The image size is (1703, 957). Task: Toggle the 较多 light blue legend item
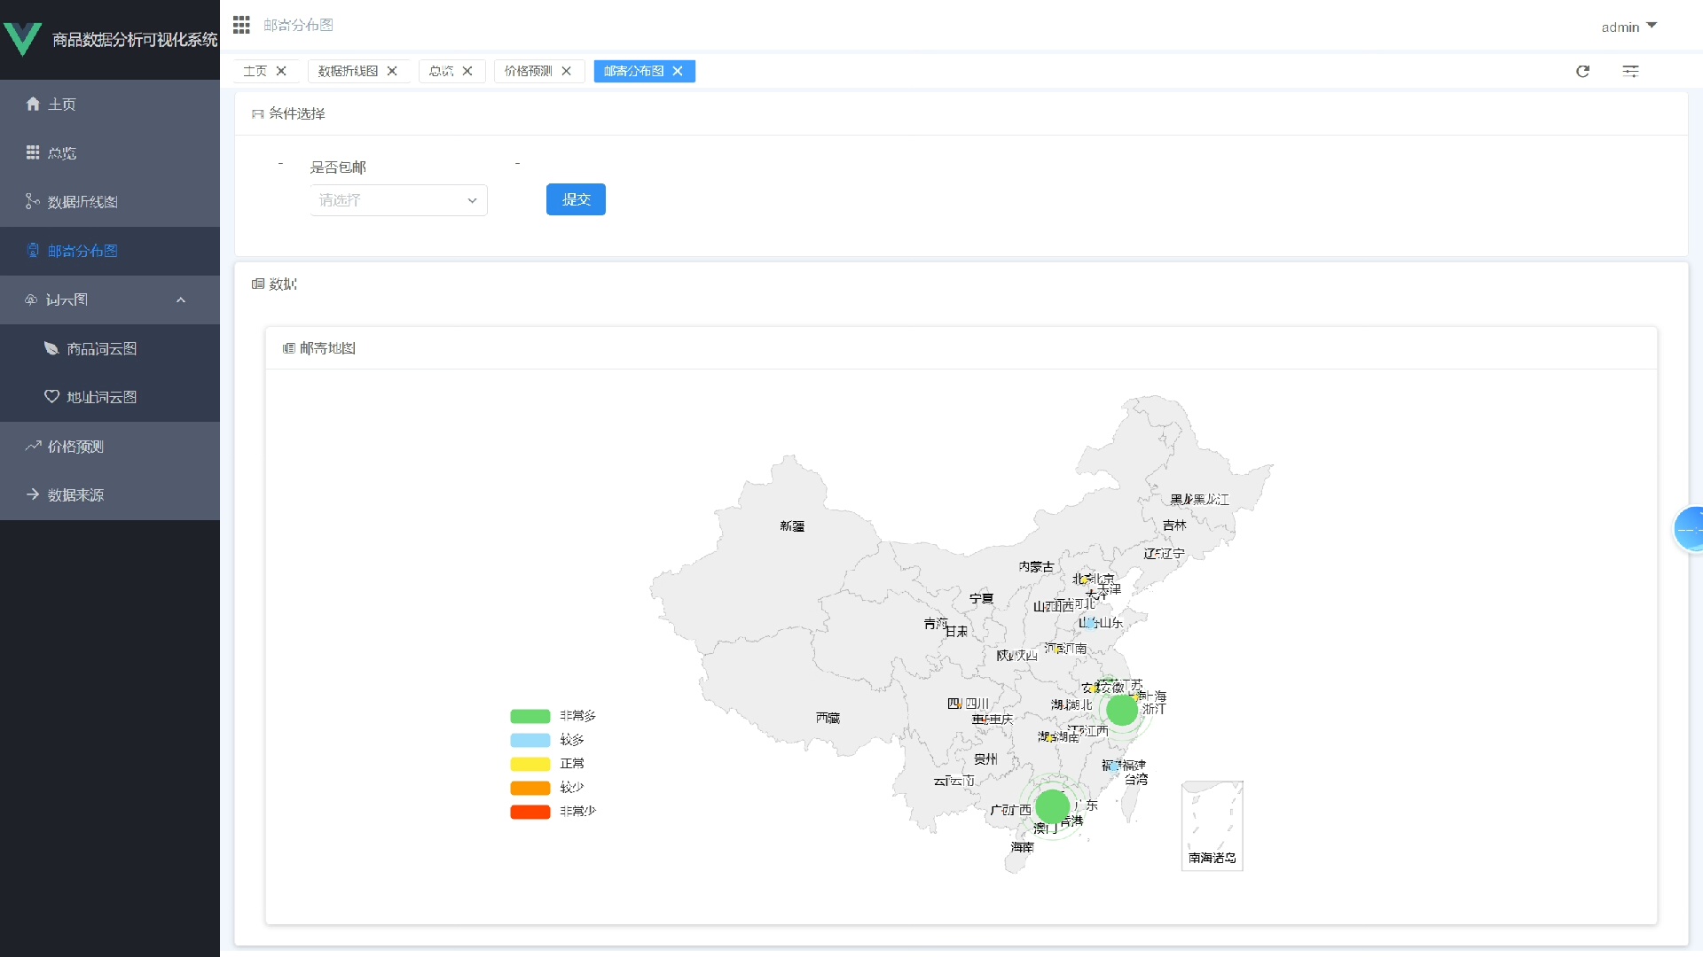(530, 740)
